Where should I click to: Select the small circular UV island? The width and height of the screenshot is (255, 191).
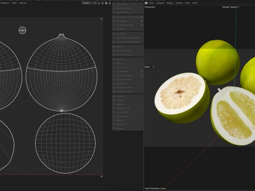[x=22, y=30]
